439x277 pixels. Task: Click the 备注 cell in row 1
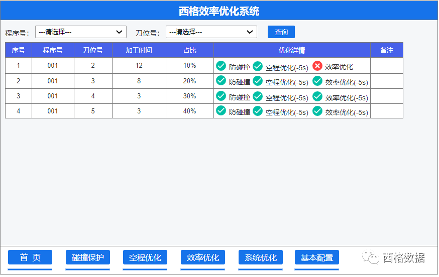point(386,66)
